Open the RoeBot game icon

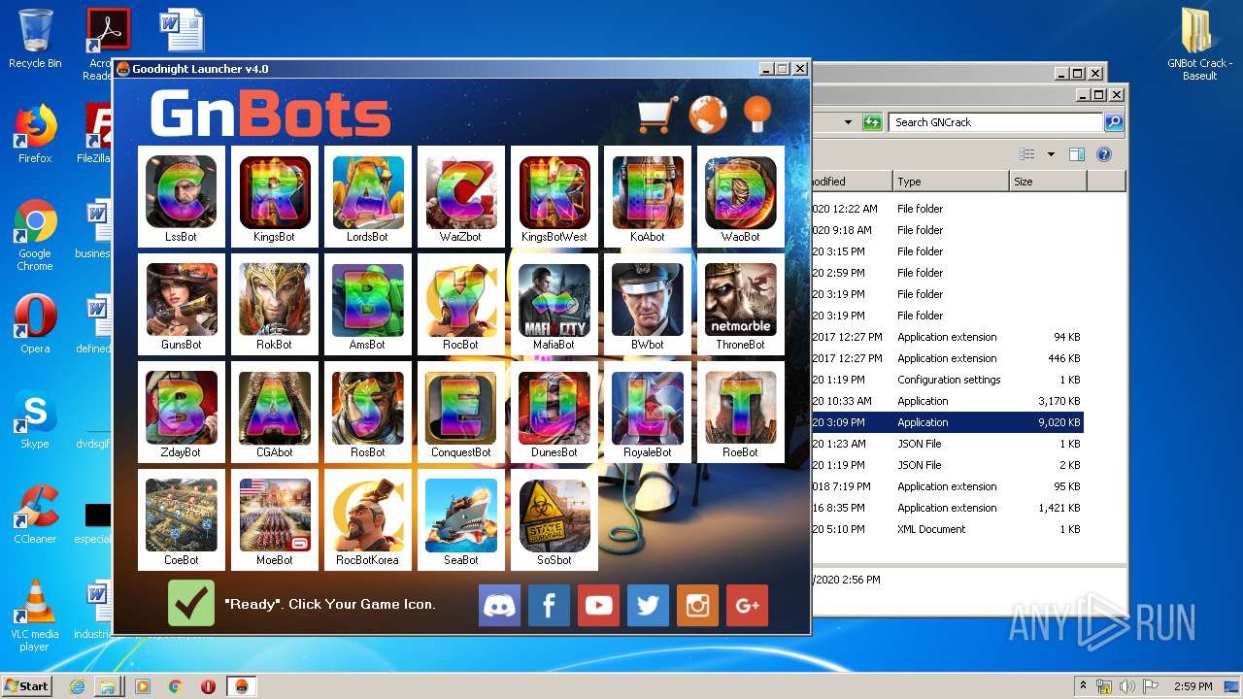(741, 412)
